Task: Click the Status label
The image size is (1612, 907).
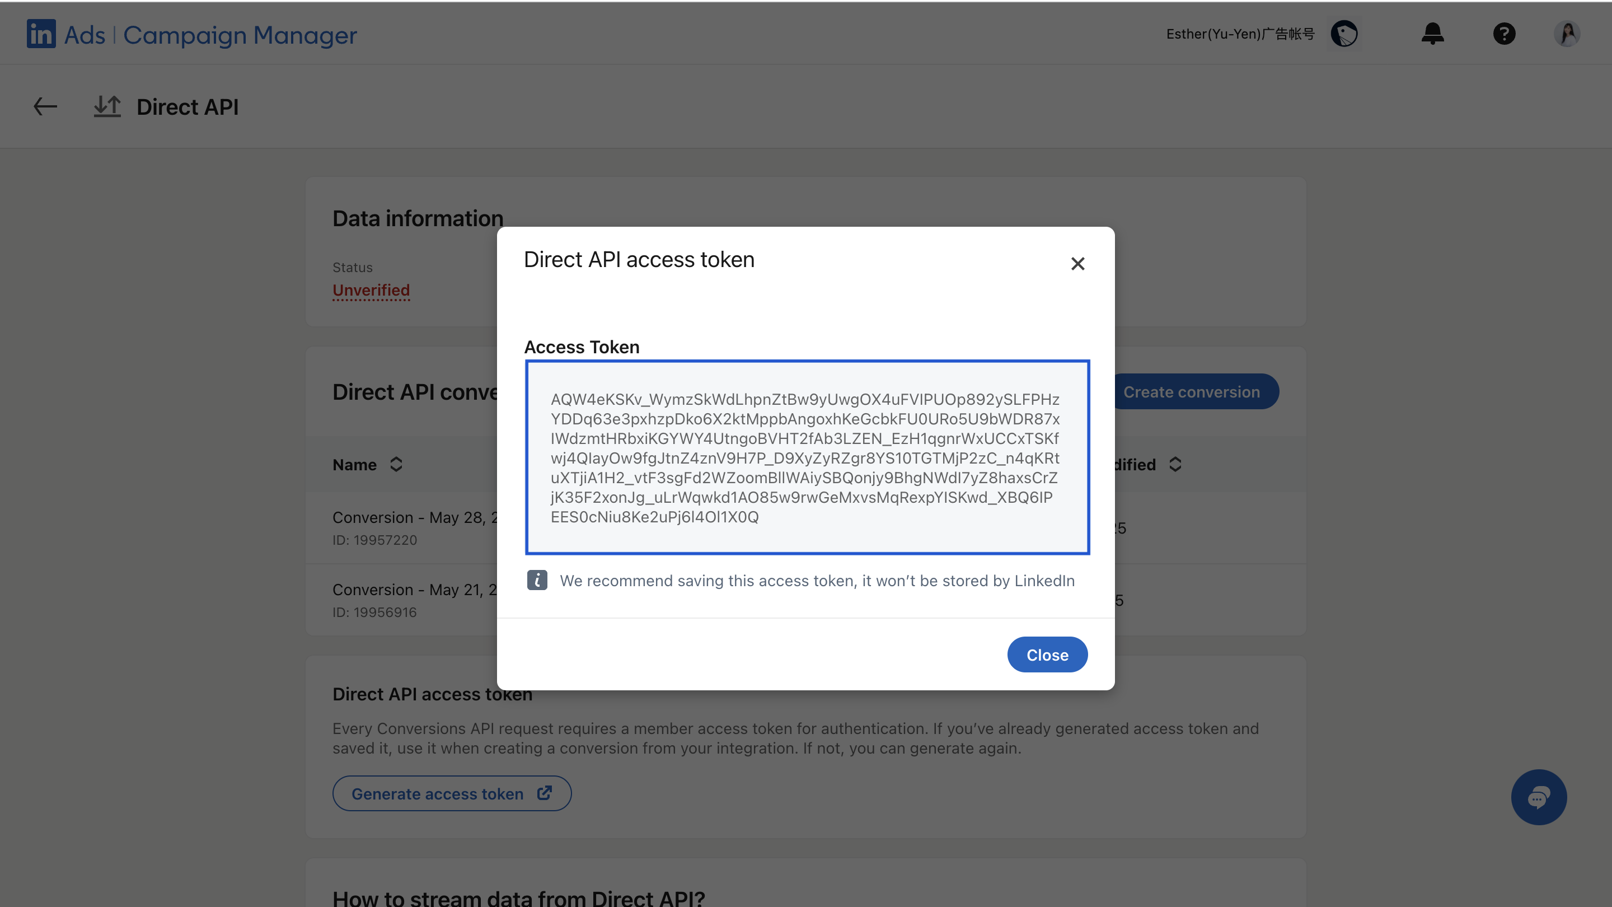Action: coord(352,267)
